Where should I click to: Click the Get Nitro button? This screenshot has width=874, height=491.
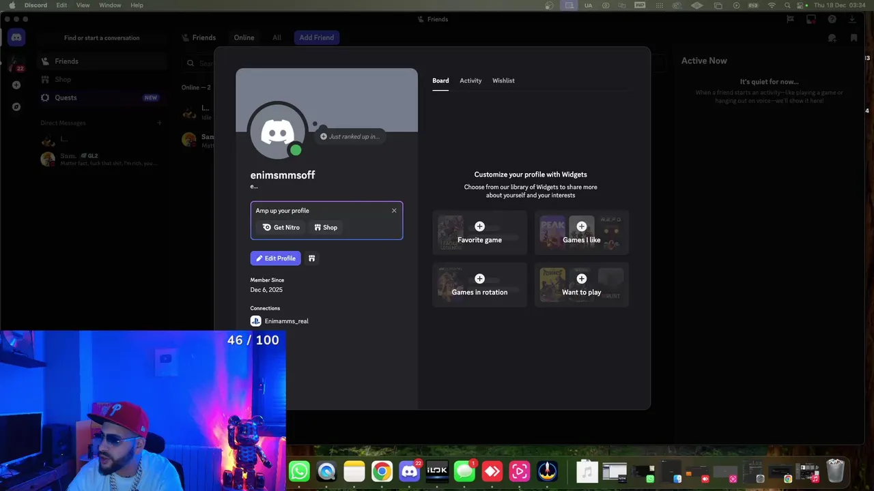[281, 228]
